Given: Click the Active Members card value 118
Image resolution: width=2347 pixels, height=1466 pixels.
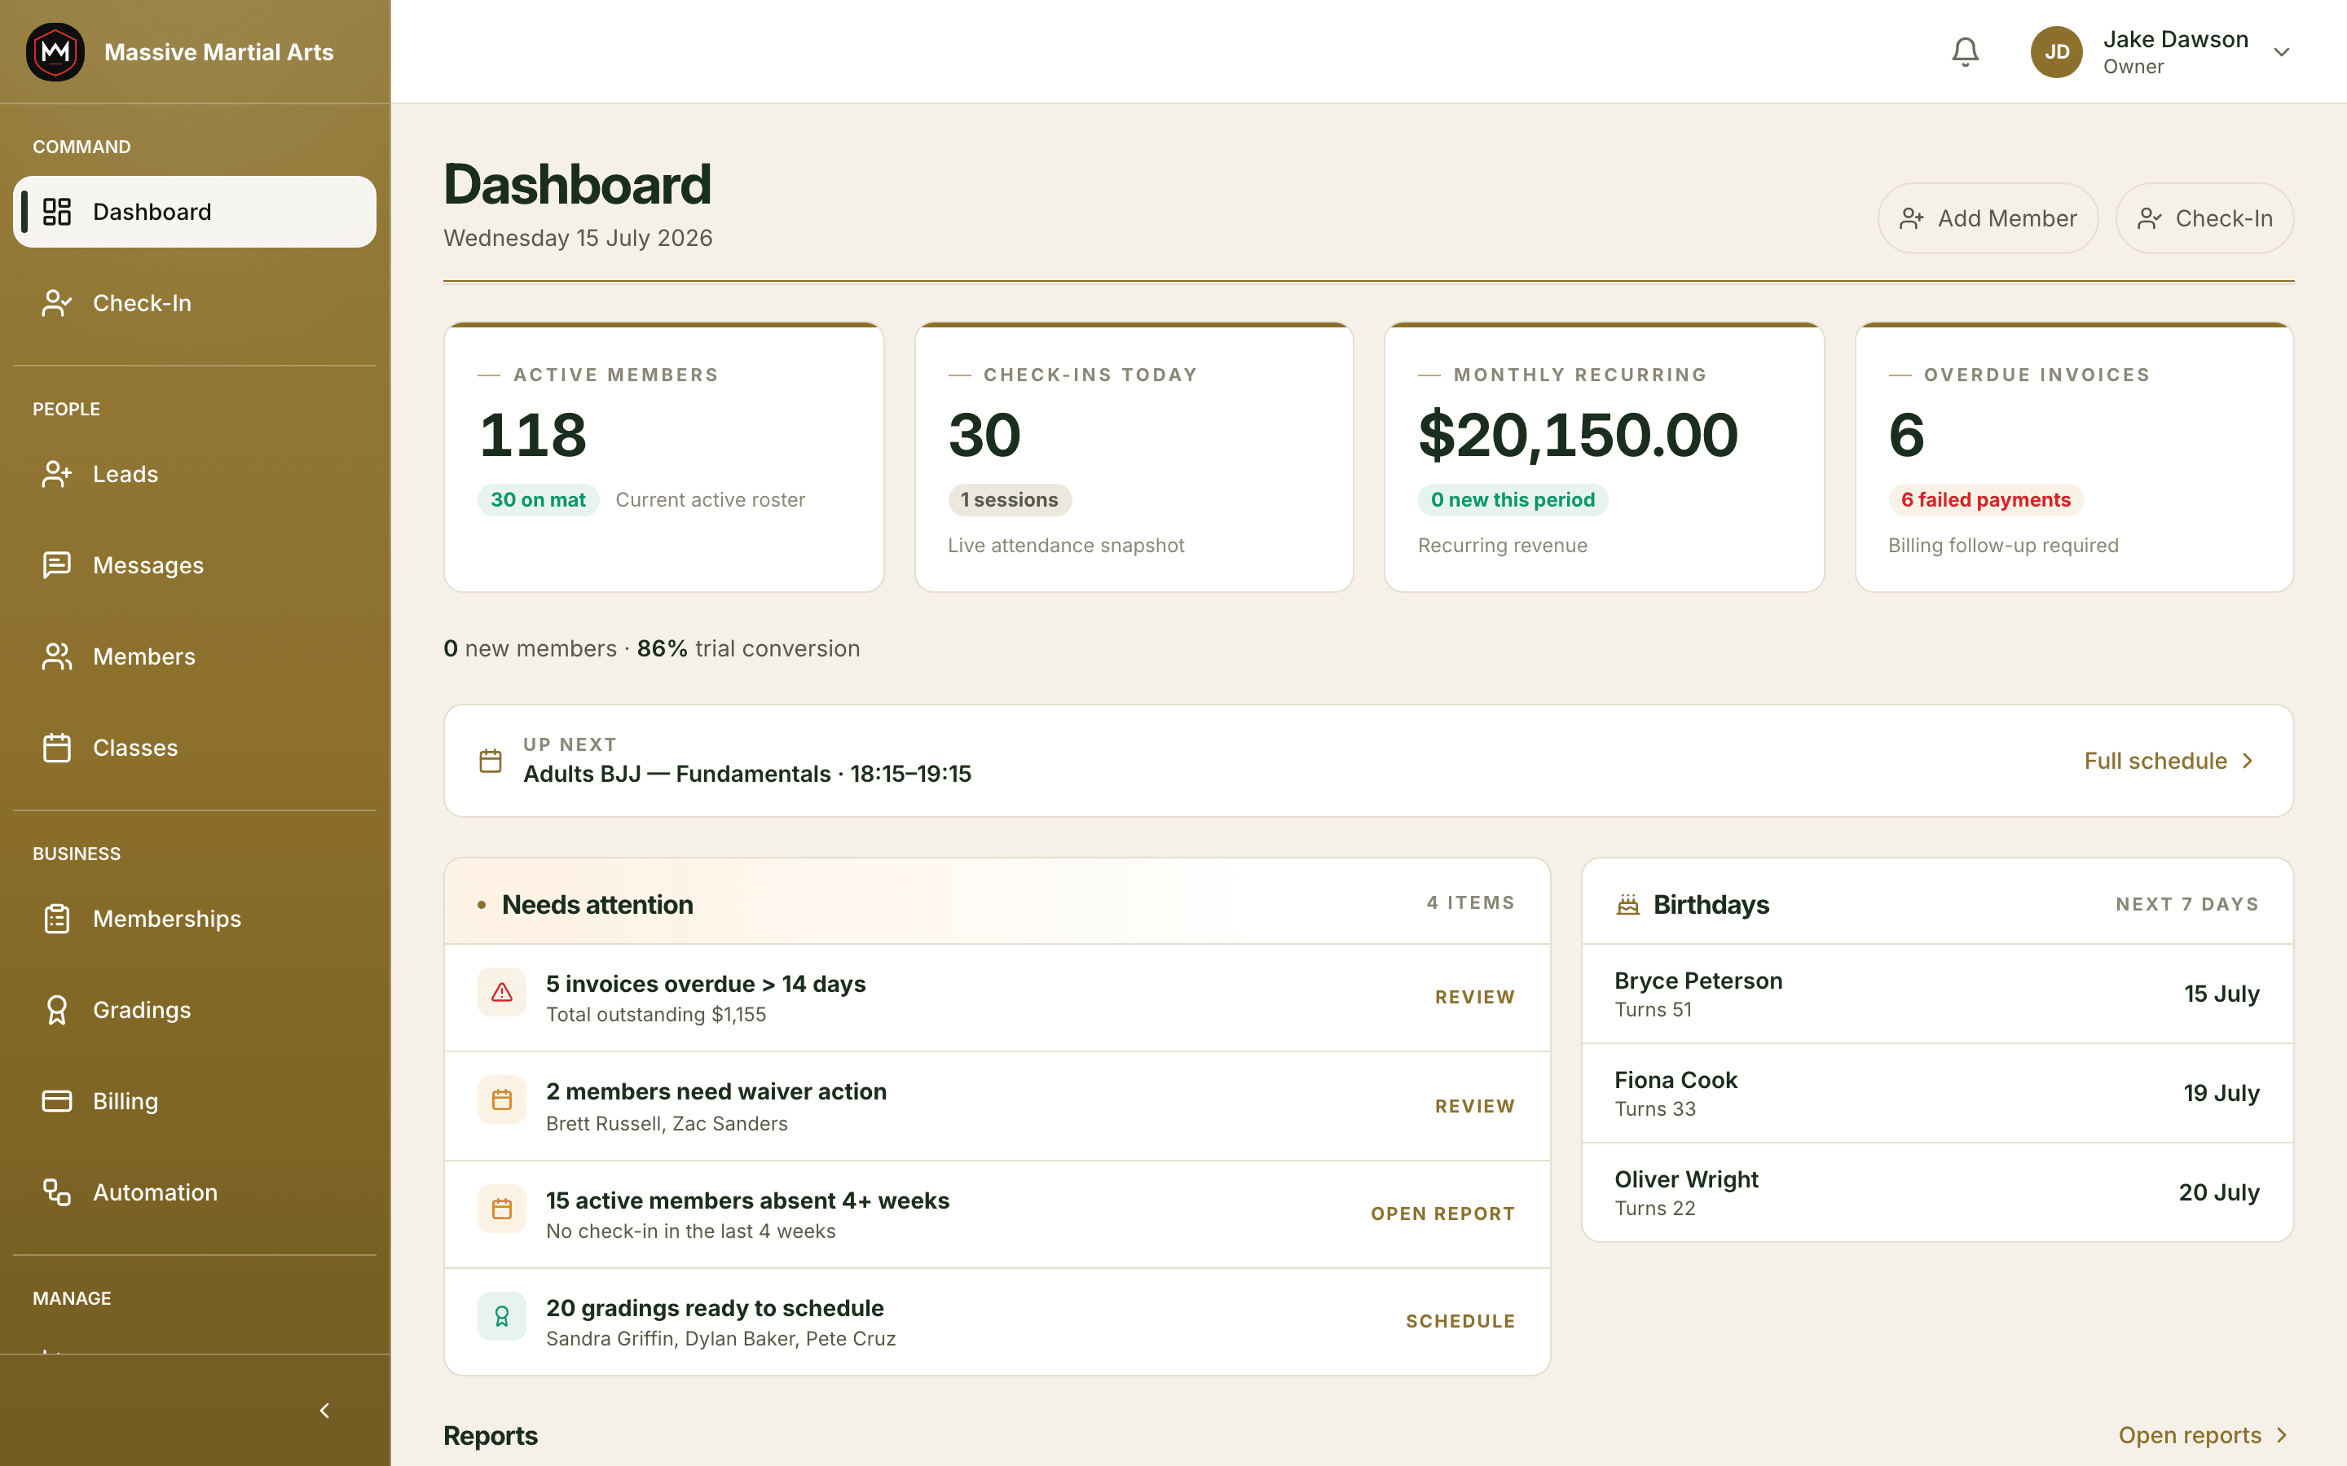Looking at the screenshot, I should pos(532,434).
